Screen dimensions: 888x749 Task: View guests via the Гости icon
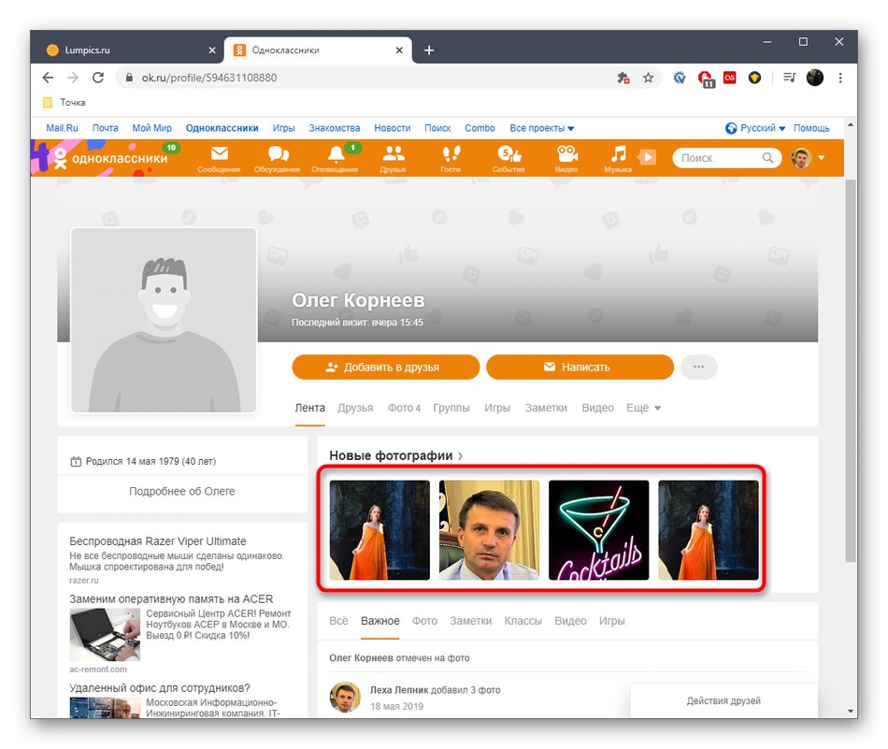[451, 157]
